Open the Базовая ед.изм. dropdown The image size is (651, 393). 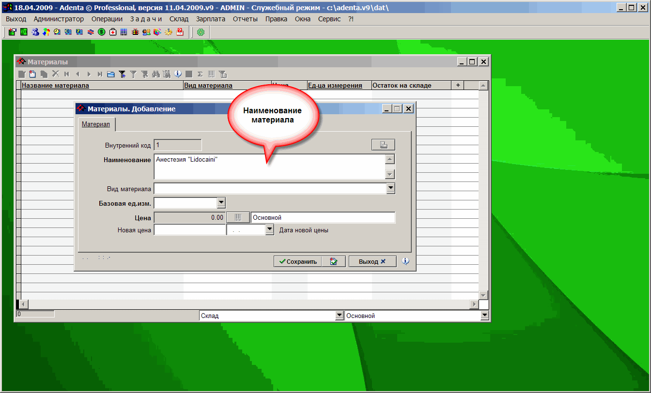[x=221, y=203]
